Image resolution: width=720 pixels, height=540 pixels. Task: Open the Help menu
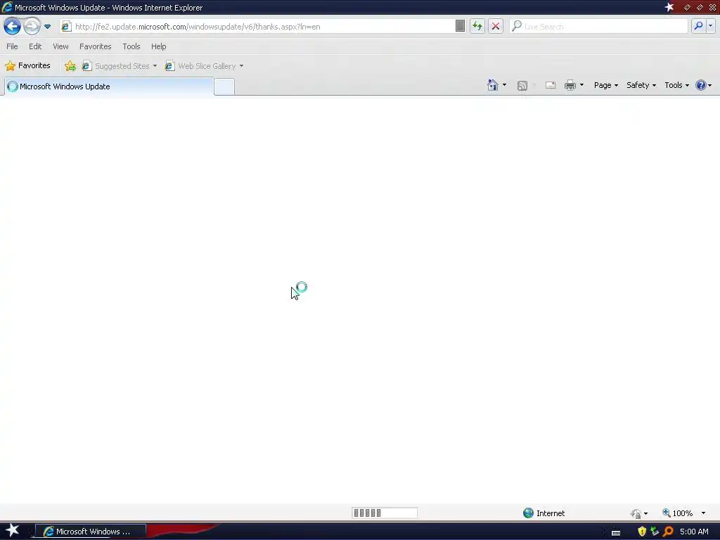(x=158, y=46)
